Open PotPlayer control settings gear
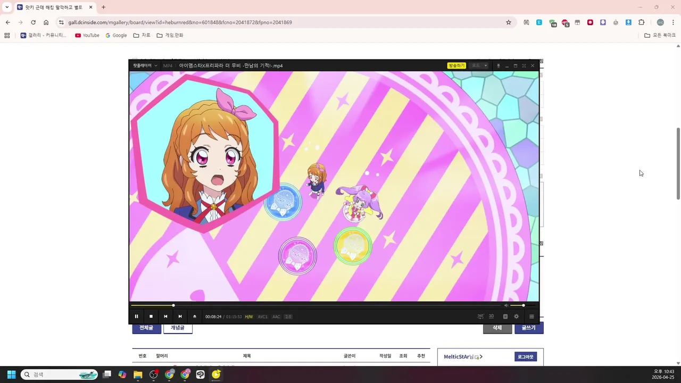This screenshot has height=383, width=681. (x=516, y=317)
